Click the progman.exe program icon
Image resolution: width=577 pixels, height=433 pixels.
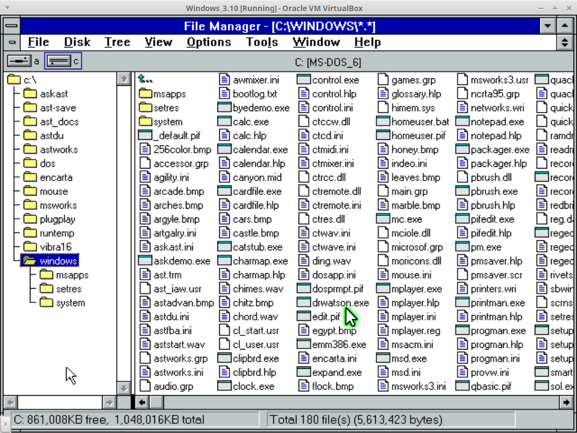[463, 331]
